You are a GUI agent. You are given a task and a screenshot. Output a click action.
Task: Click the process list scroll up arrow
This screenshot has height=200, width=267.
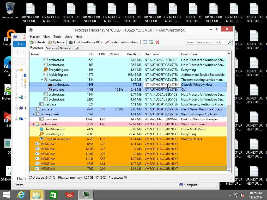coord(229,54)
